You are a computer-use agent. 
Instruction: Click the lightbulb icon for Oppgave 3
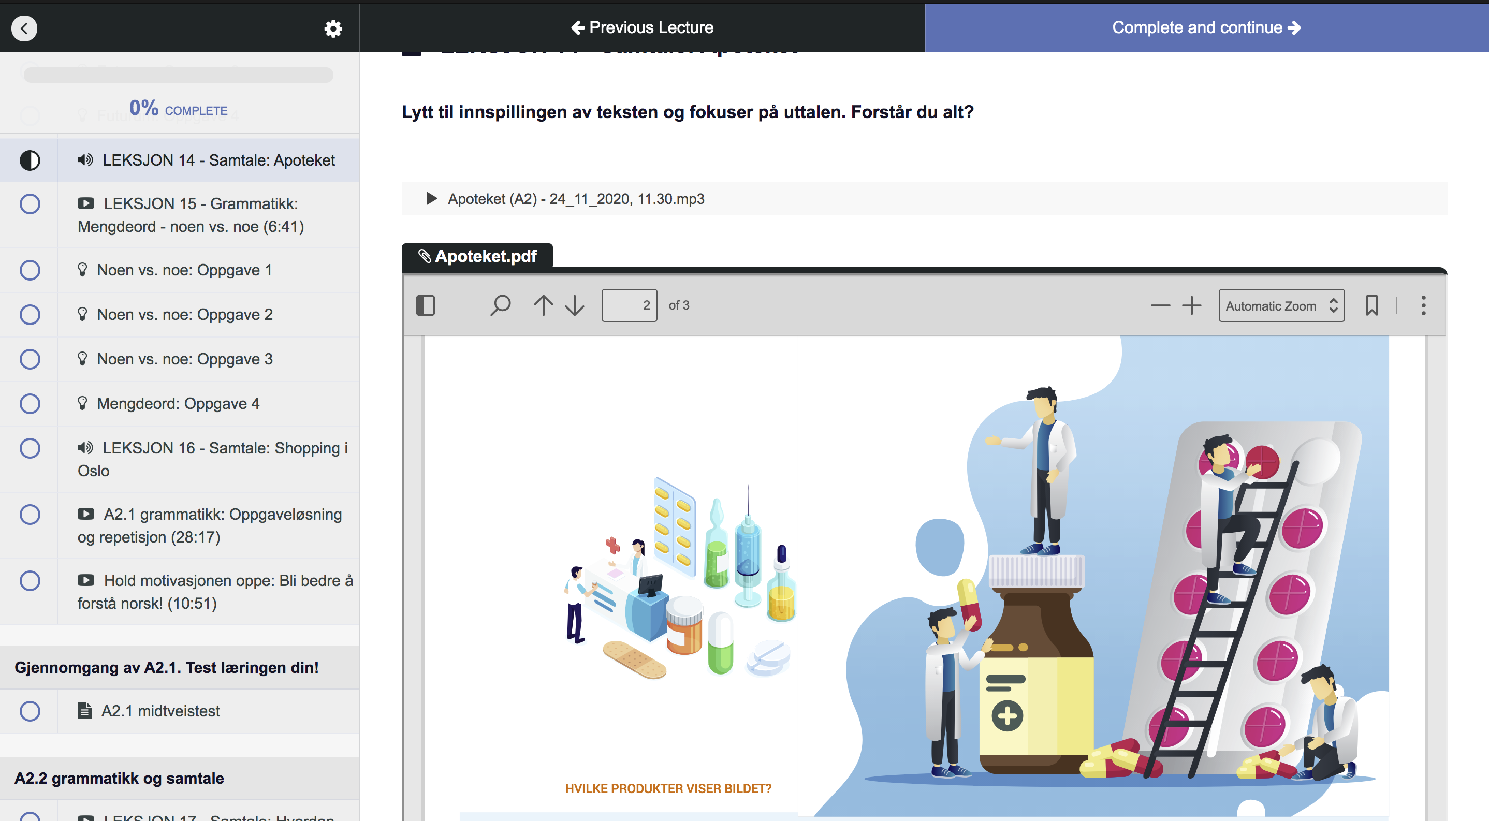pyautogui.click(x=83, y=359)
